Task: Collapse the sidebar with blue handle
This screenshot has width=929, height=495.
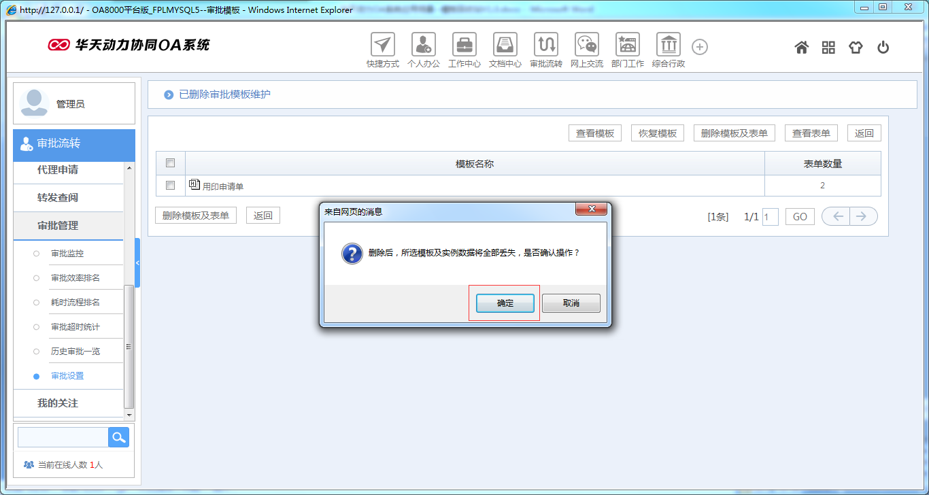Action: [137, 262]
